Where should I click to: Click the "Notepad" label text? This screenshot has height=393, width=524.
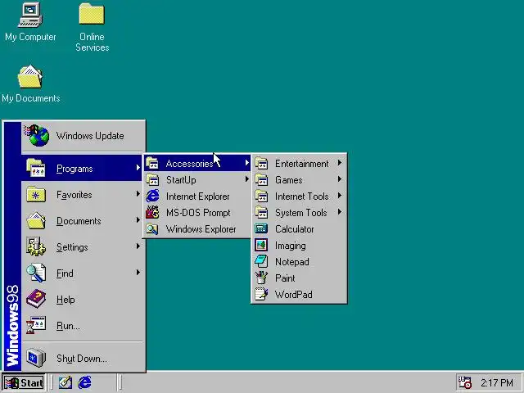click(291, 262)
